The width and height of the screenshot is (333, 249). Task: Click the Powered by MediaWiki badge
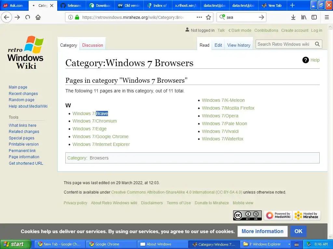[x=278, y=215]
